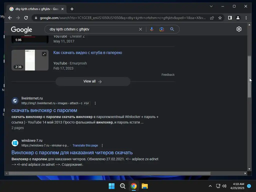The width and height of the screenshot is (256, 192).
Task: Click Feedback under video results
Action: pyautogui.click(x=168, y=74)
